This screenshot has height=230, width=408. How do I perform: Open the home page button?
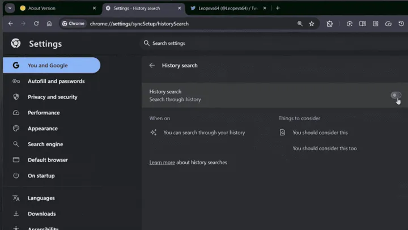[x=49, y=23]
